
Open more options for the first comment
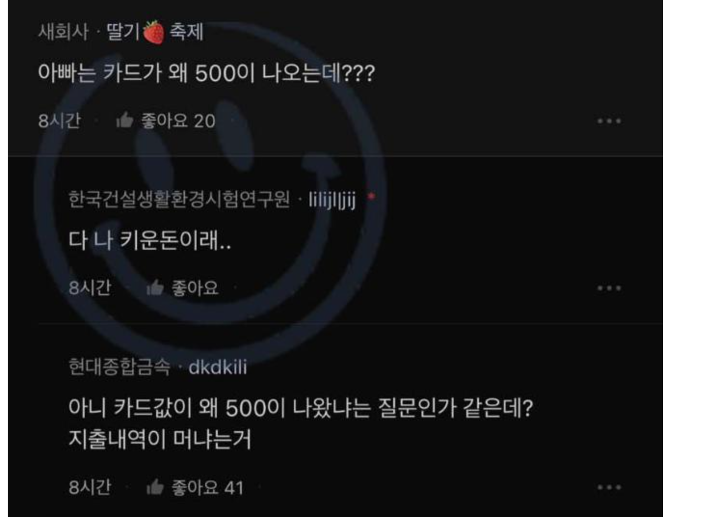(x=609, y=121)
